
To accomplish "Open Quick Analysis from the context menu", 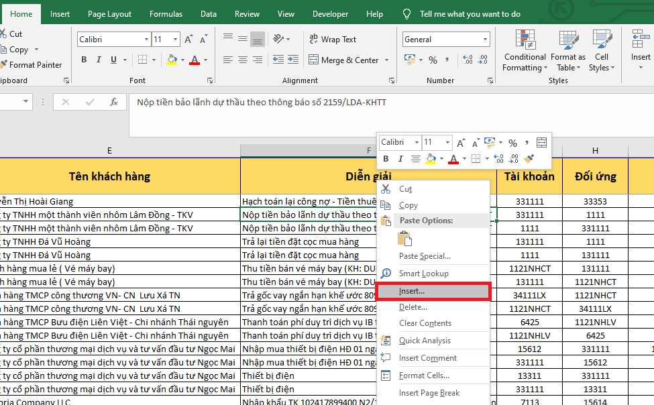I will [x=425, y=340].
